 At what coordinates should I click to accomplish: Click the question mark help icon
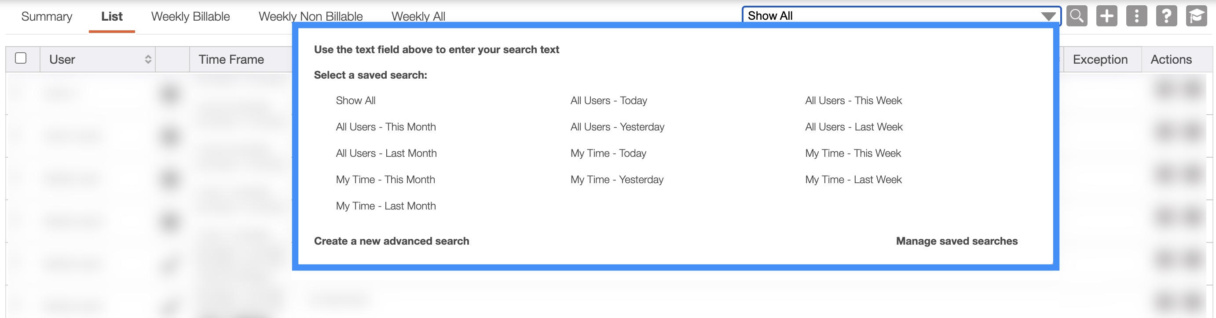click(1166, 16)
